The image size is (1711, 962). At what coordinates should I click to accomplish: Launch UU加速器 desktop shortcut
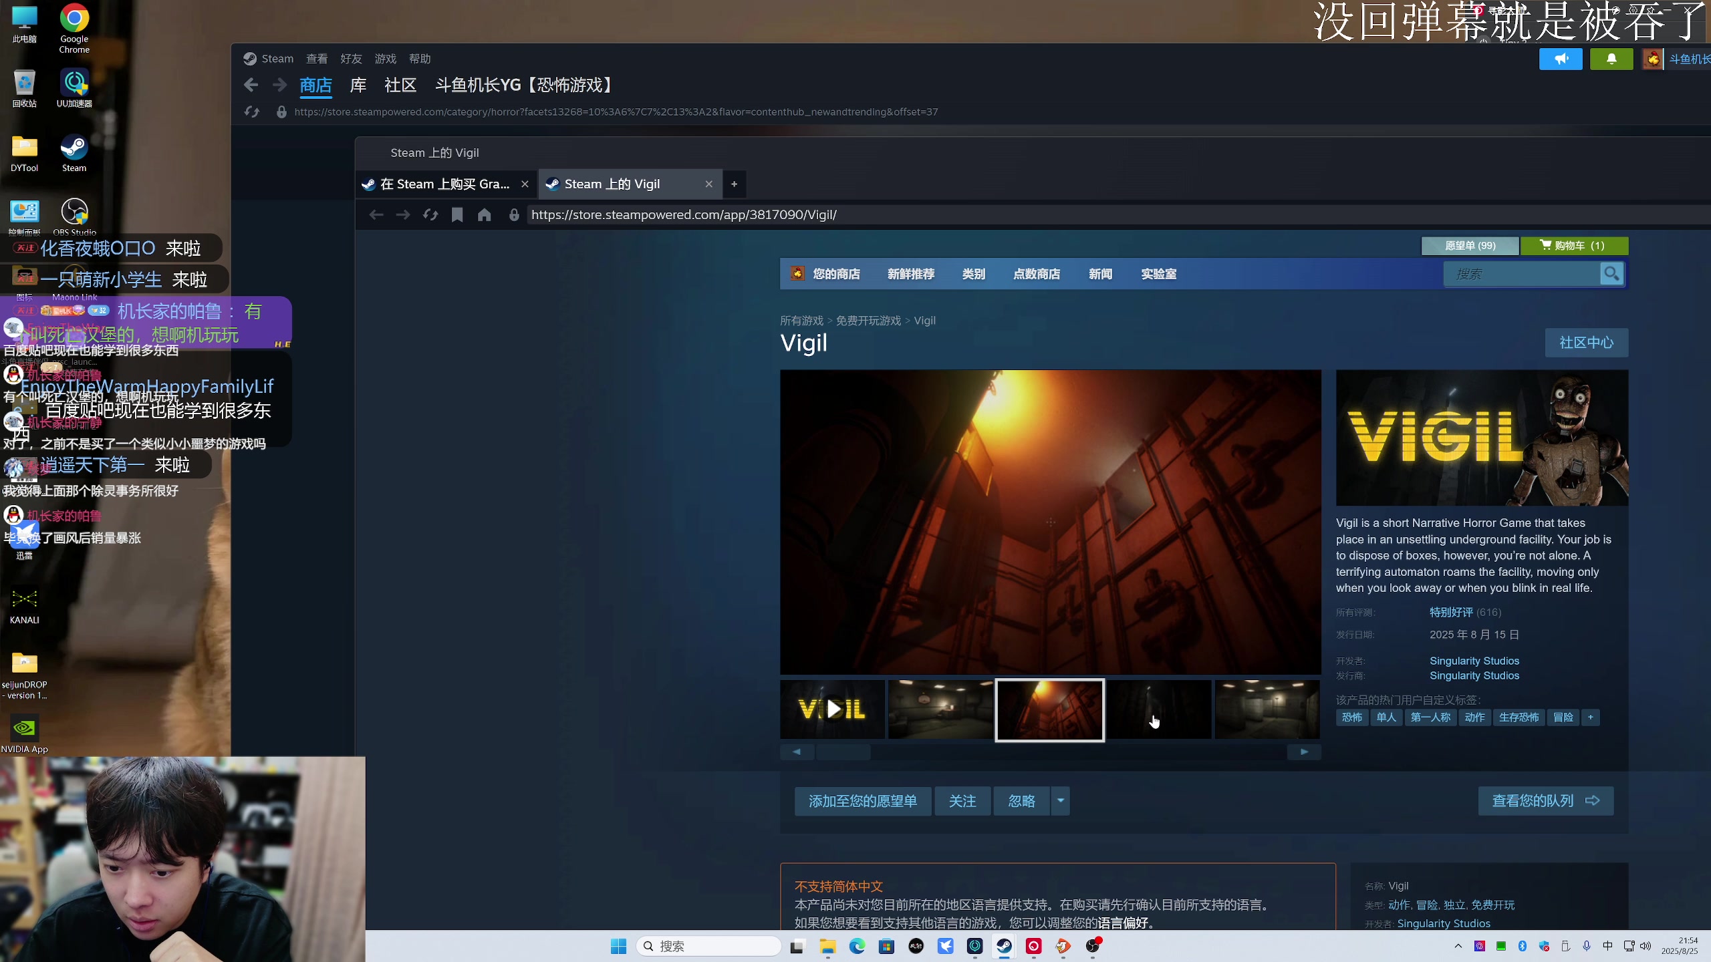(74, 89)
